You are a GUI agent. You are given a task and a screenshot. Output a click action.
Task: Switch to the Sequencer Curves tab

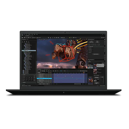pos(47,69)
